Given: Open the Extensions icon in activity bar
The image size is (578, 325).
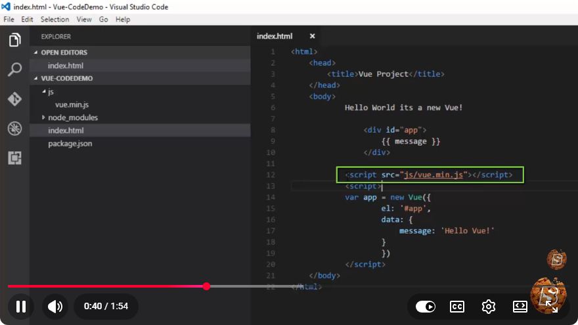Looking at the screenshot, I should [x=14, y=158].
